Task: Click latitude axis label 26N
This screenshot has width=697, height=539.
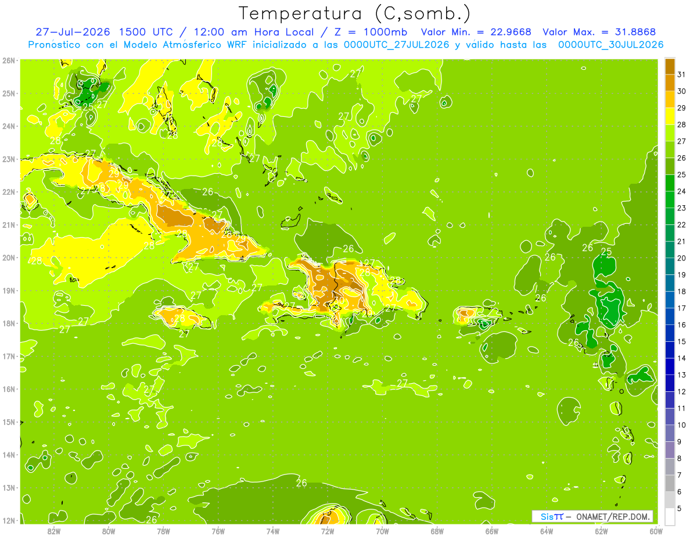Action: [9, 60]
